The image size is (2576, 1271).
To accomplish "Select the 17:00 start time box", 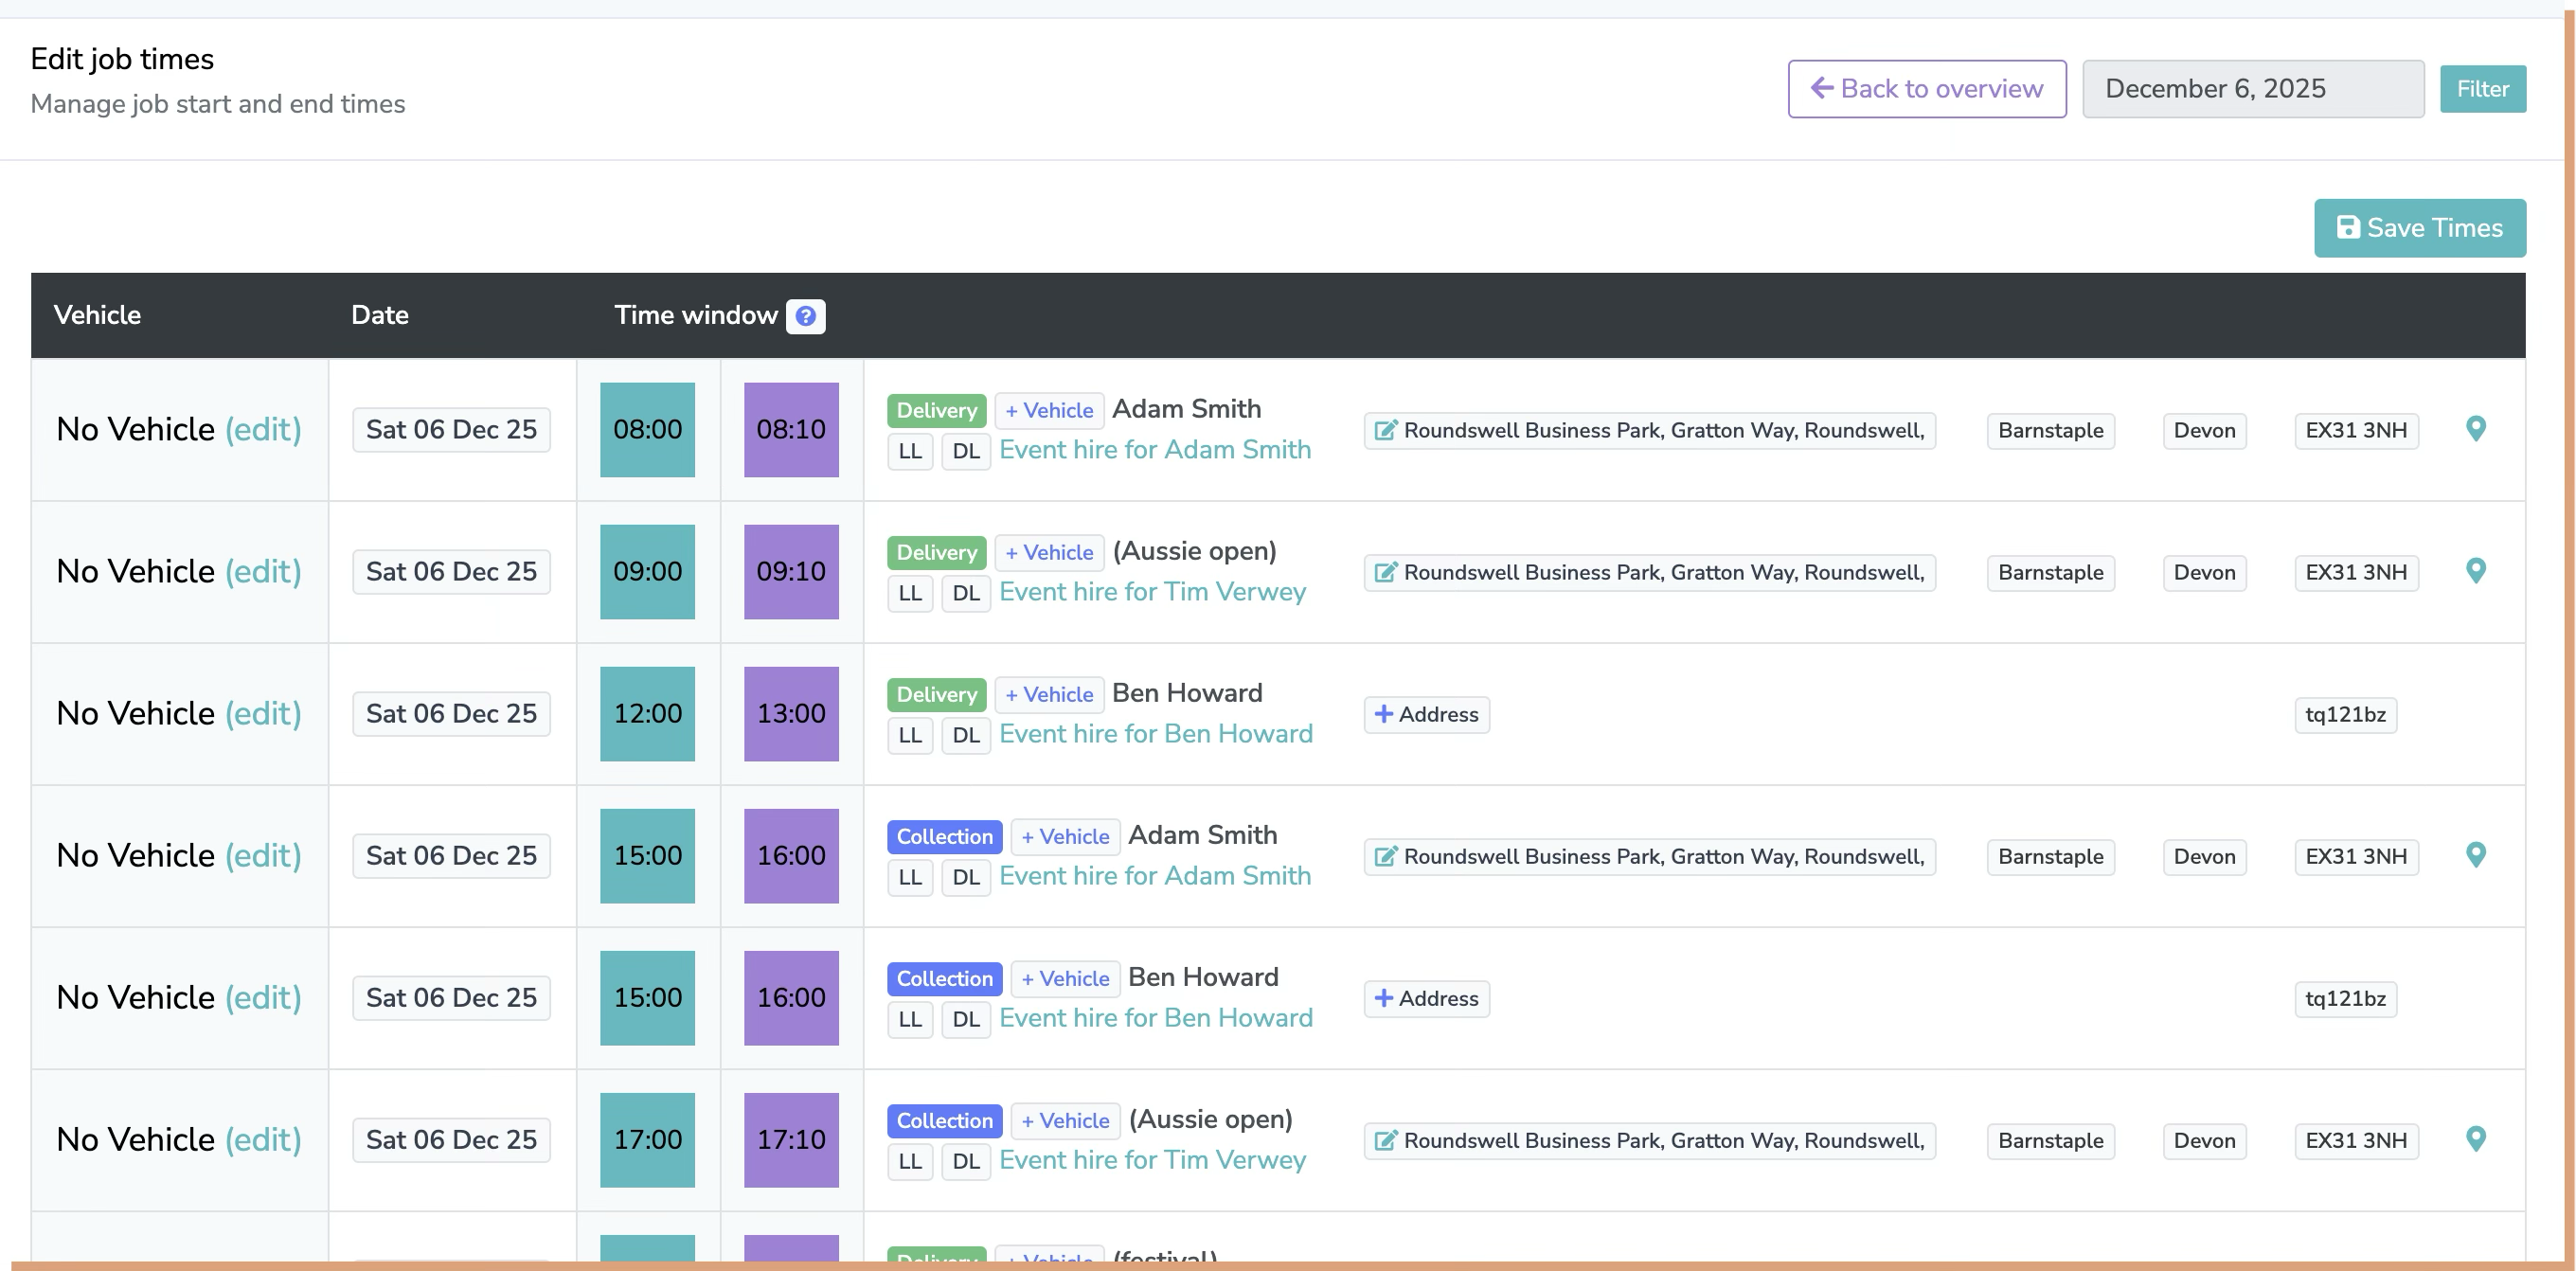I will pos(647,1140).
